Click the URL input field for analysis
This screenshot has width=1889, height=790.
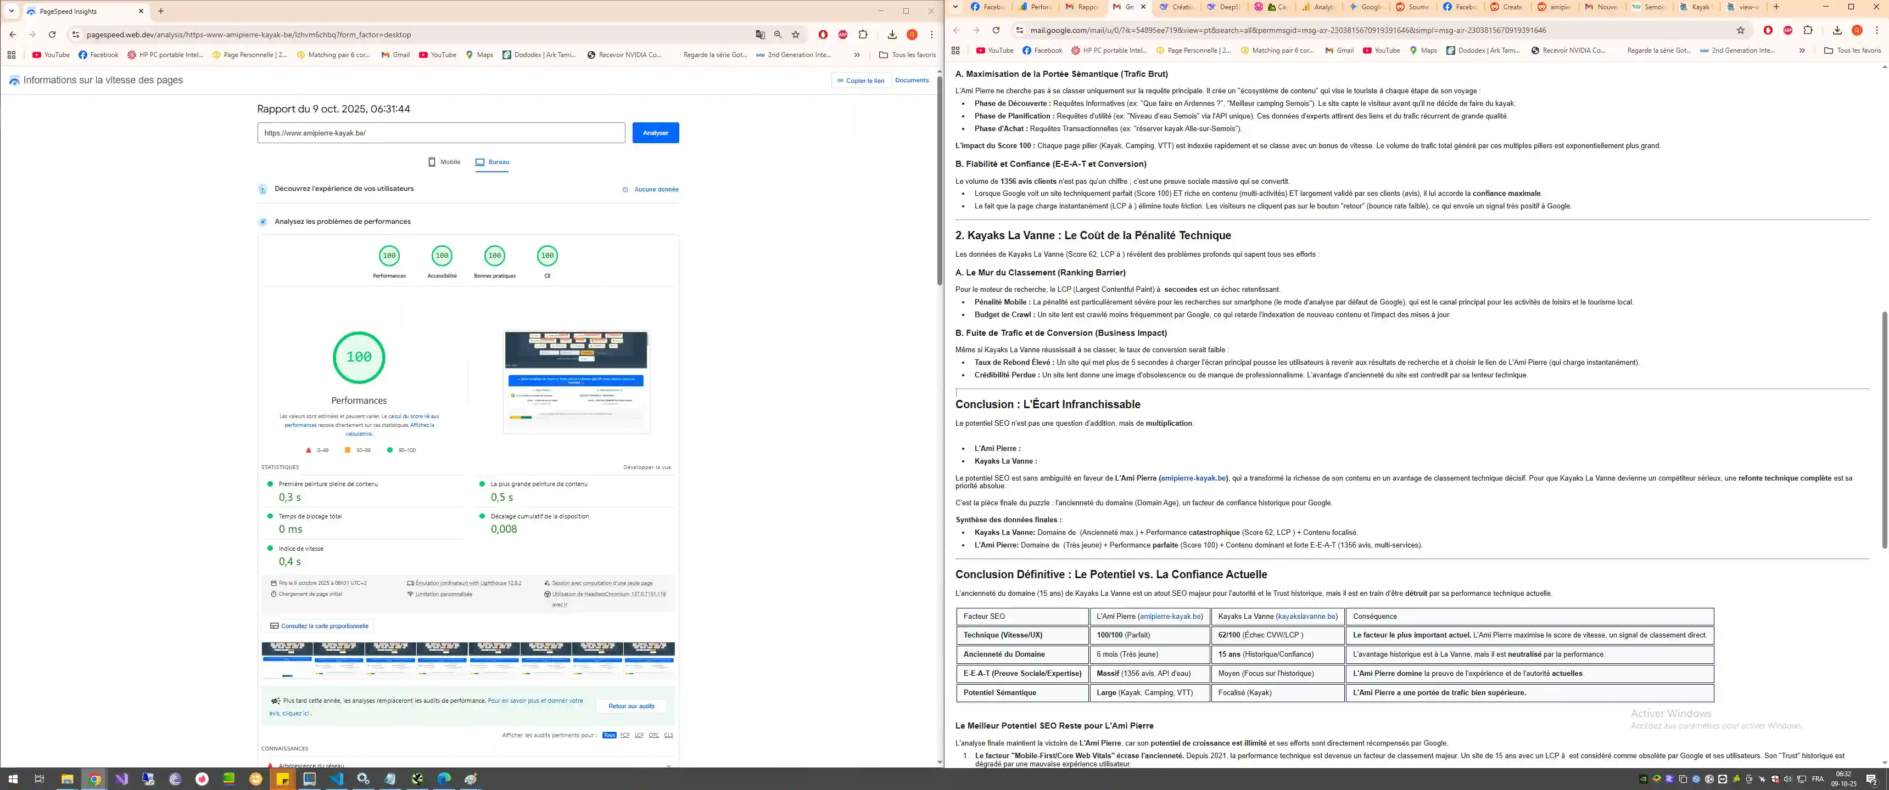441,133
